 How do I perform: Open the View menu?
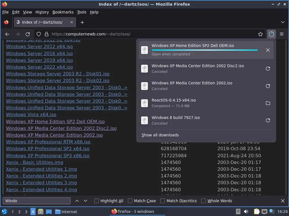(27, 12)
